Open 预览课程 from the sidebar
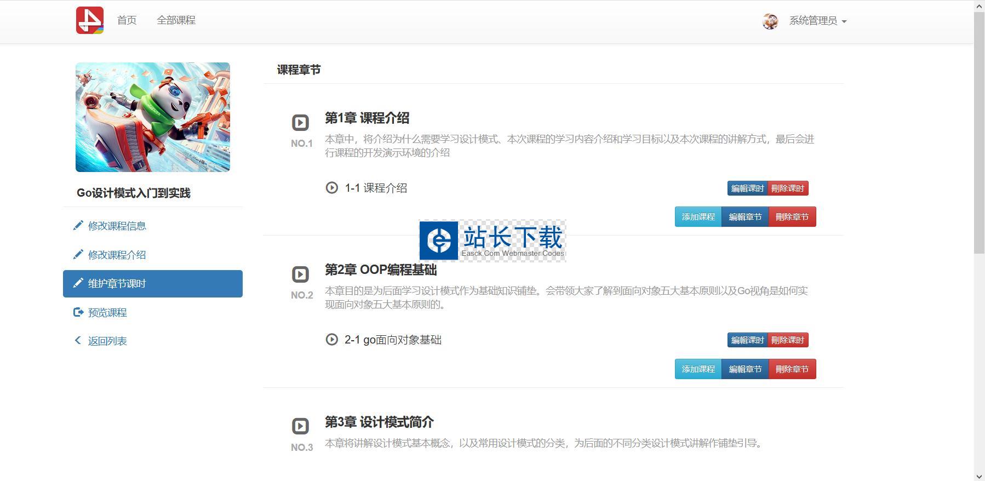This screenshot has height=481, width=985. click(107, 312)
